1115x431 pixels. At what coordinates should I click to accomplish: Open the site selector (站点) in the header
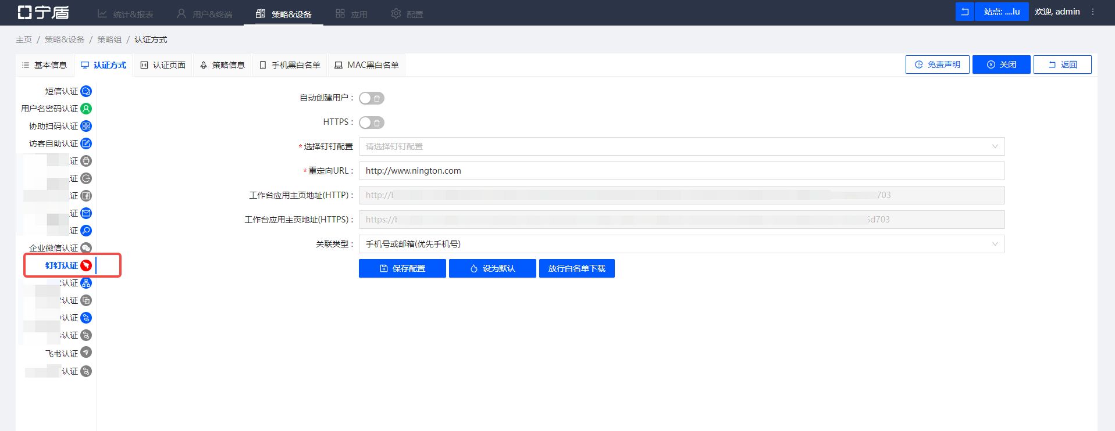pyautogui.click(x=1001, y=12)
